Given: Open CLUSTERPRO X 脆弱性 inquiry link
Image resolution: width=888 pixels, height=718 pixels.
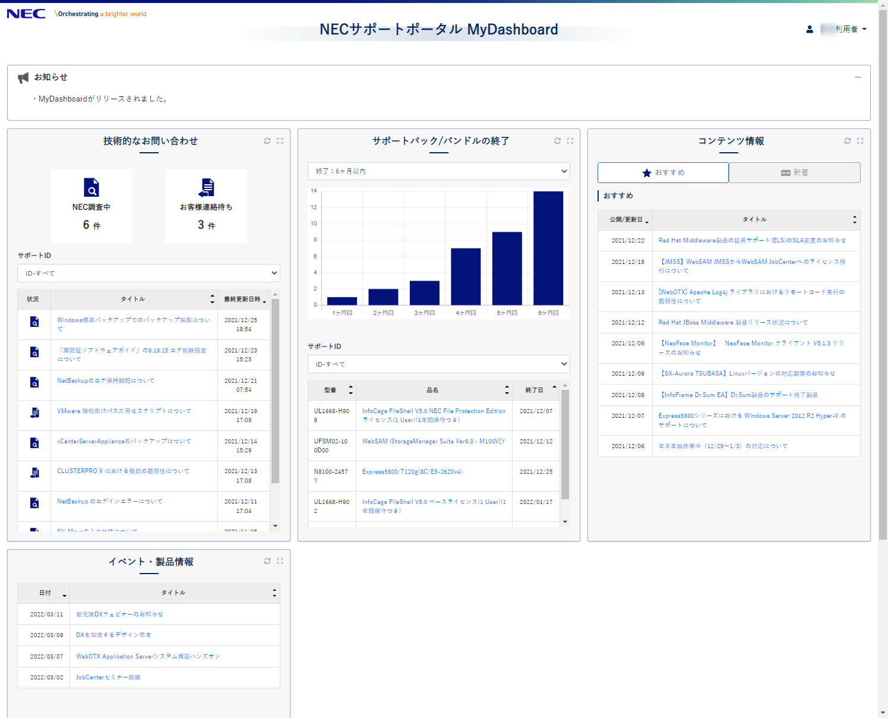Looking at the screenshot, I should coord(123,471).
